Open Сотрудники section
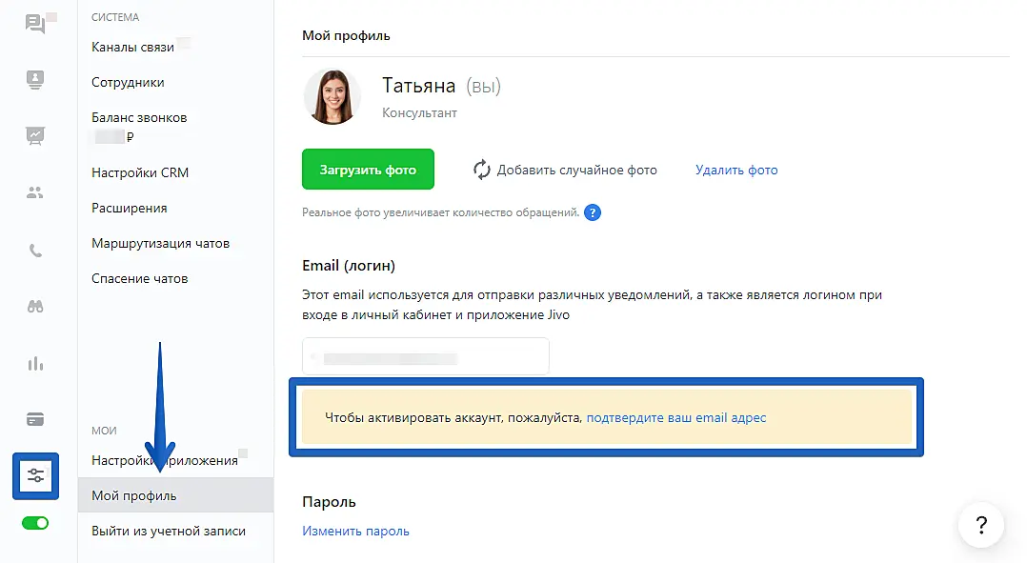 (x=128, y=83)
